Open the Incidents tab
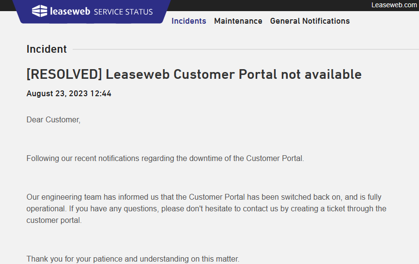Viewport: 419px width, 264px height. (x=189, y=21)
